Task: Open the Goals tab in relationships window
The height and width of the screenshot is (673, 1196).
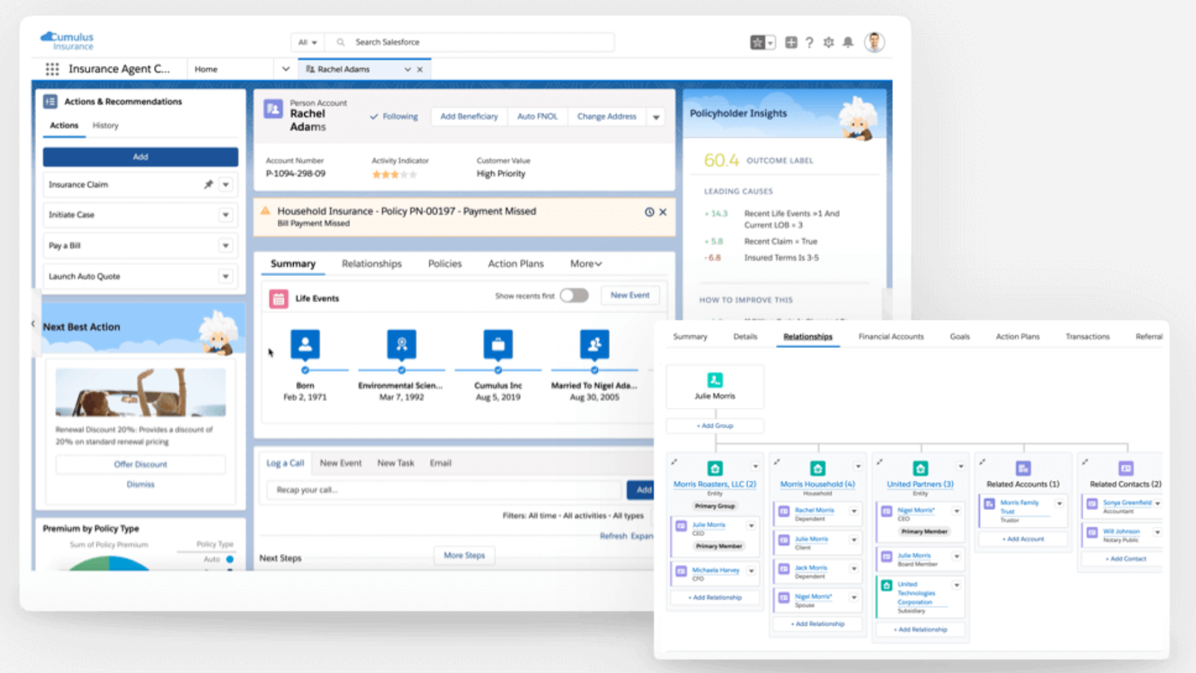Action: tap(960, 337)
